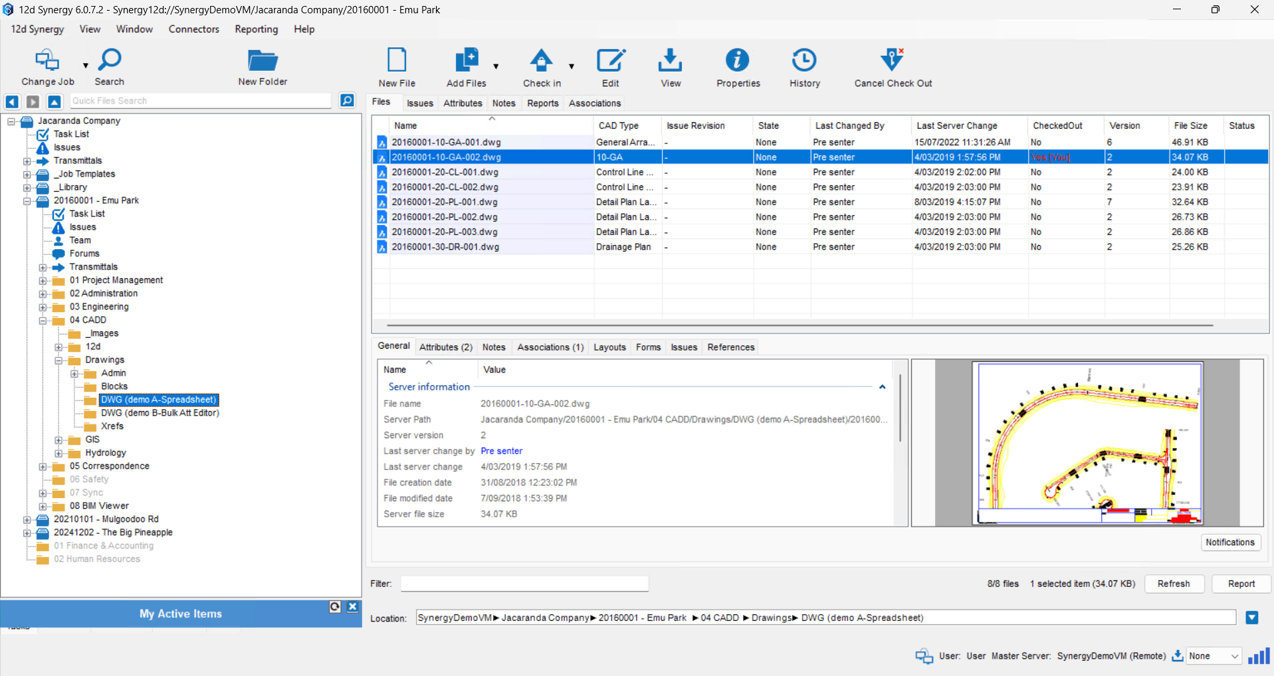Navigate back in the job tree
This screenshot has width=1274, height=676.
(12, 102)
